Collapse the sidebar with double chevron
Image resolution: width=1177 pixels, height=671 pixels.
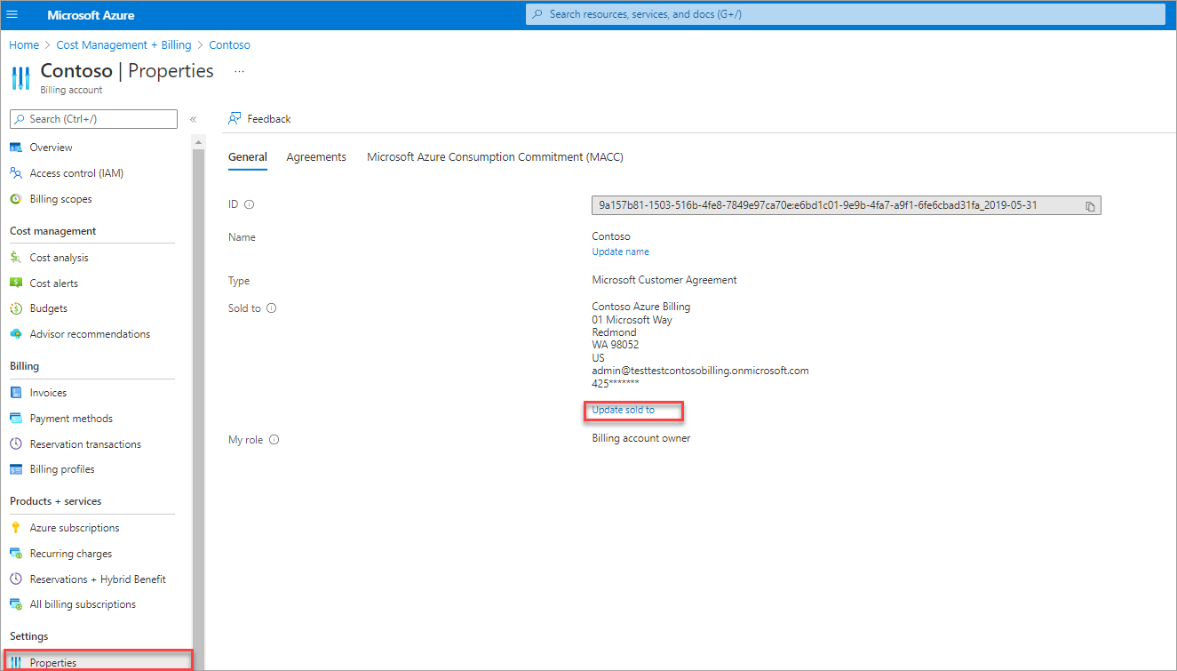[194, 119]
